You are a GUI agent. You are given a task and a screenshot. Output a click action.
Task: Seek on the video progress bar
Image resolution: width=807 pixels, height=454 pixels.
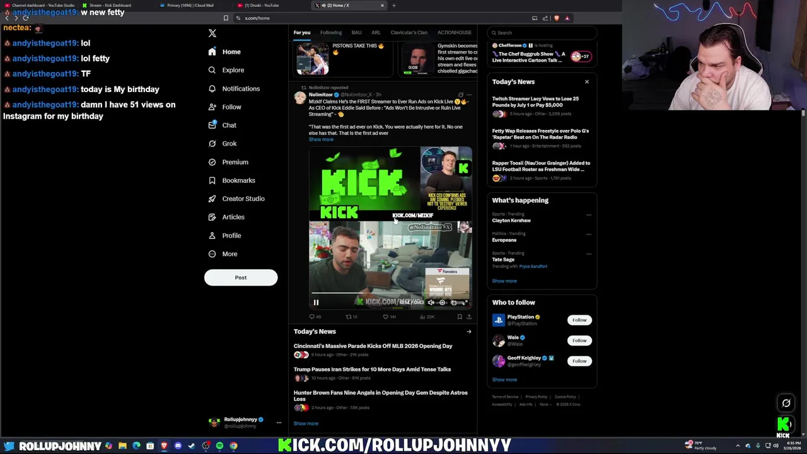tap(390, 294)
